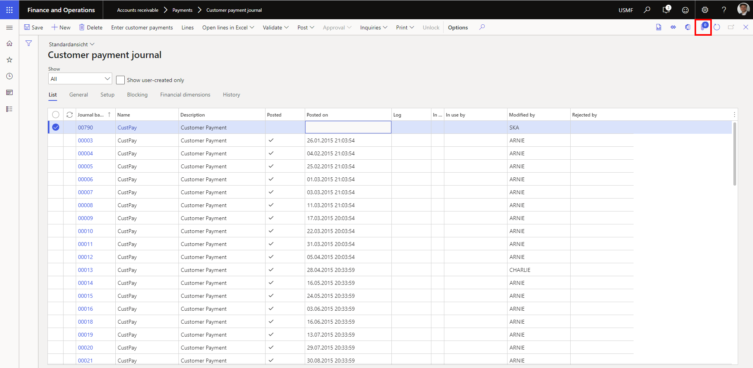Click the Save button
Screen dimensions: 753x368
[x=34, y=27]
